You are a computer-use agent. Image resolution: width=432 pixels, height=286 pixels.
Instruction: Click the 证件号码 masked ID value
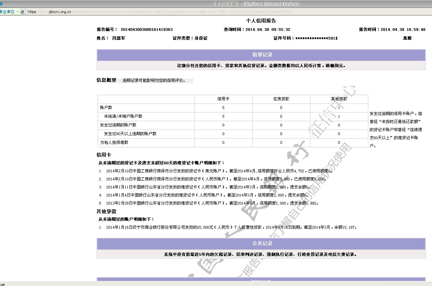pos(316,38)
